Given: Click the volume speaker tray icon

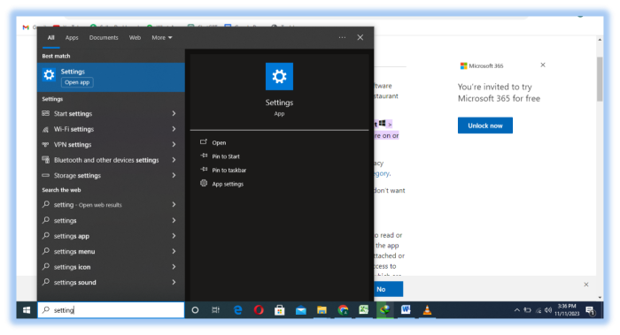Looking at the screenshot, I should [x=548, y=310].
